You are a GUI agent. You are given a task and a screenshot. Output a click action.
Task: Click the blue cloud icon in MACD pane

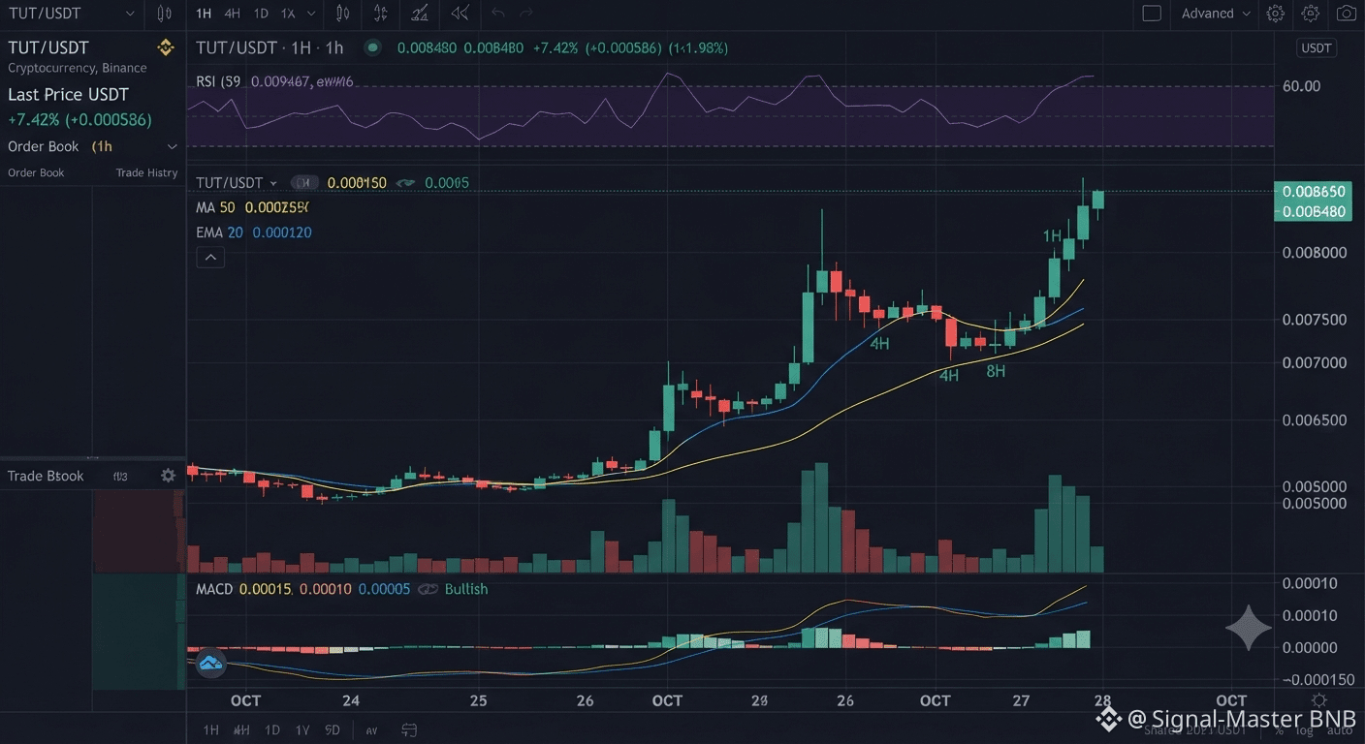pos(210,664)
